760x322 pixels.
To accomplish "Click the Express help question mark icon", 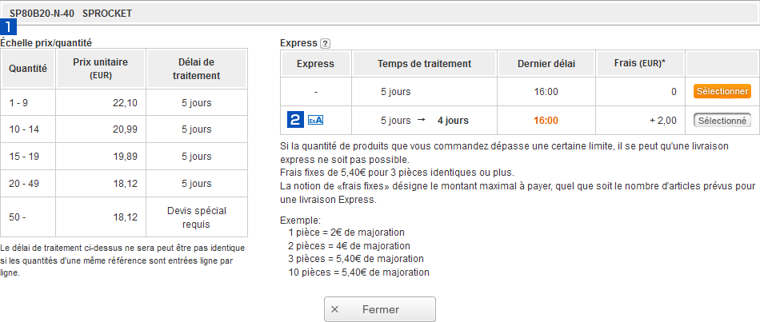I will 325,43.
